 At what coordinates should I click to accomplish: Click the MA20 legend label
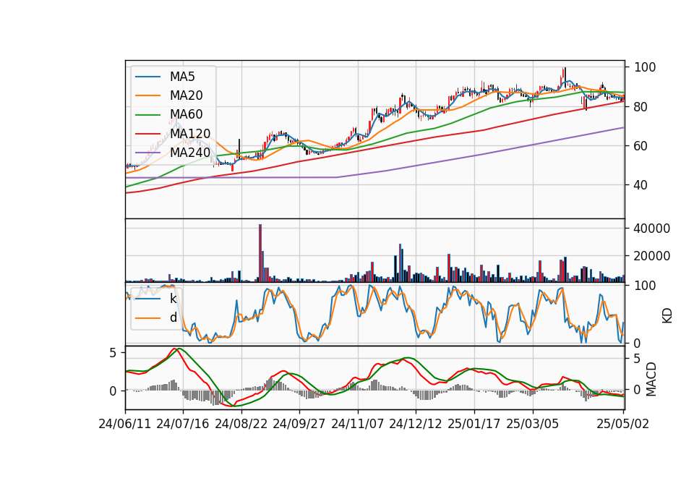tap(186, 95)
